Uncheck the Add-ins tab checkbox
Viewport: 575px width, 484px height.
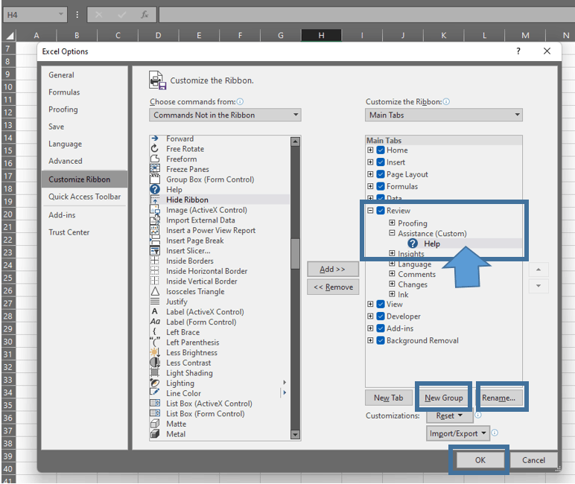click(381, 328)
